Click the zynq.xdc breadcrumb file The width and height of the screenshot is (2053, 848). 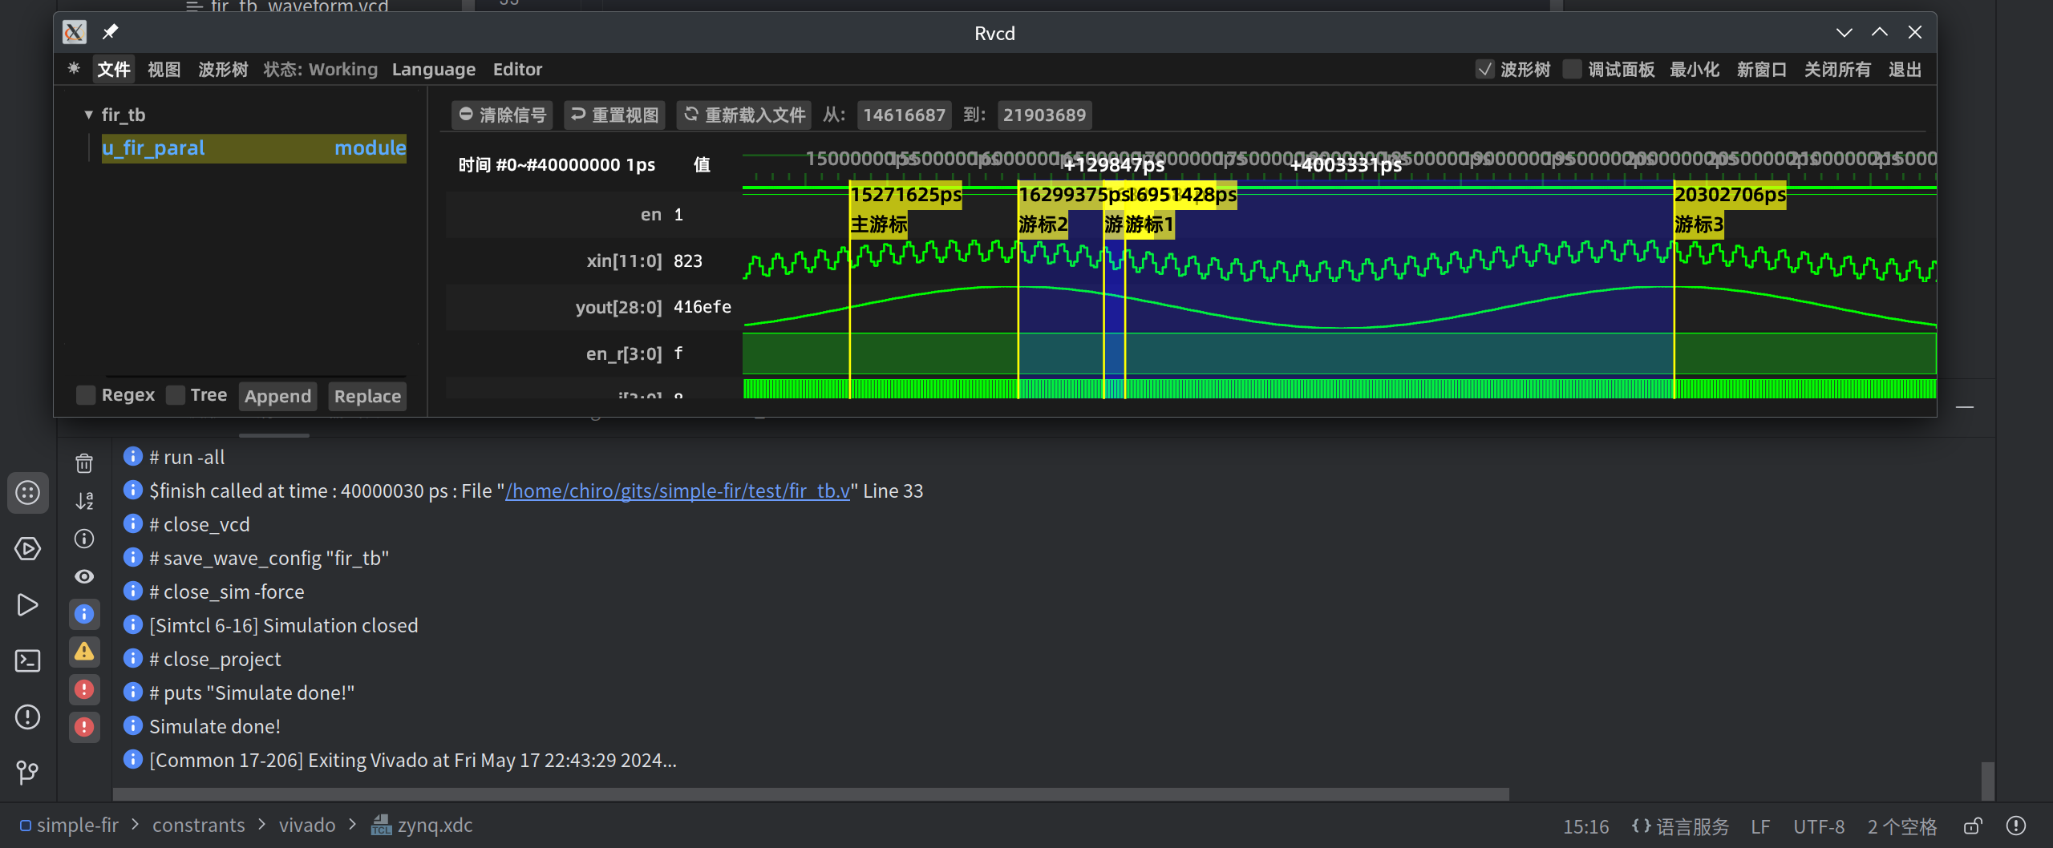click(423, 826)
